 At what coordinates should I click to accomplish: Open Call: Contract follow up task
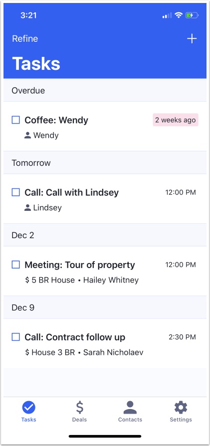coord(75,337)
